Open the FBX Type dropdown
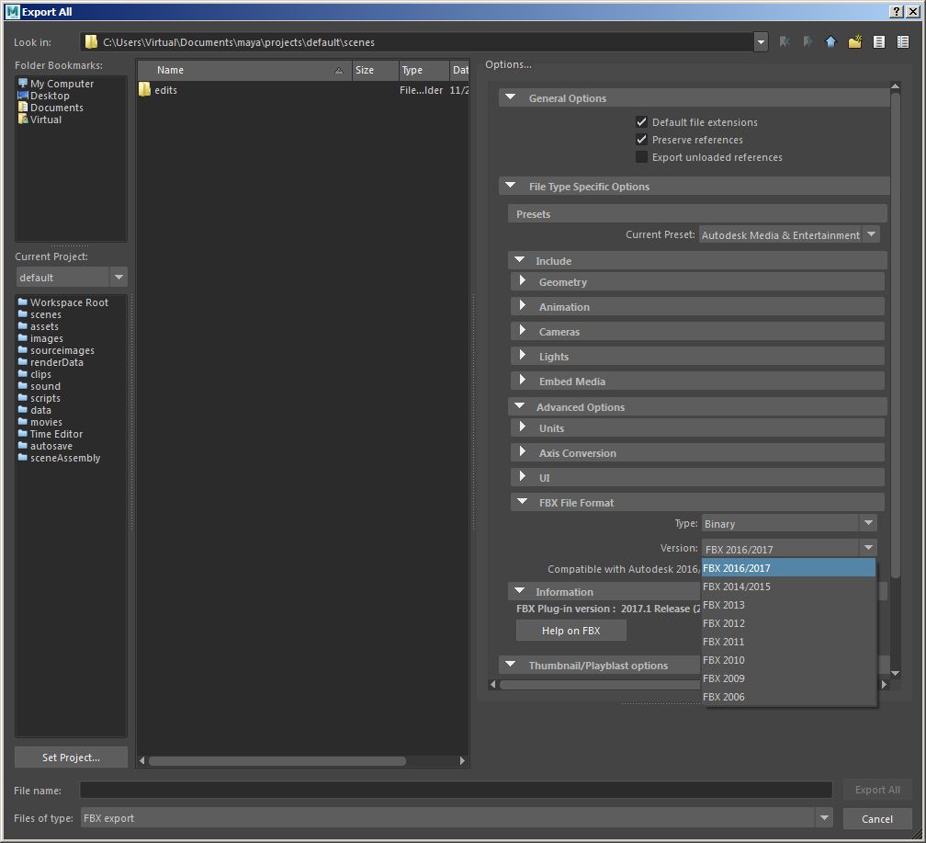 click(789, 524)
